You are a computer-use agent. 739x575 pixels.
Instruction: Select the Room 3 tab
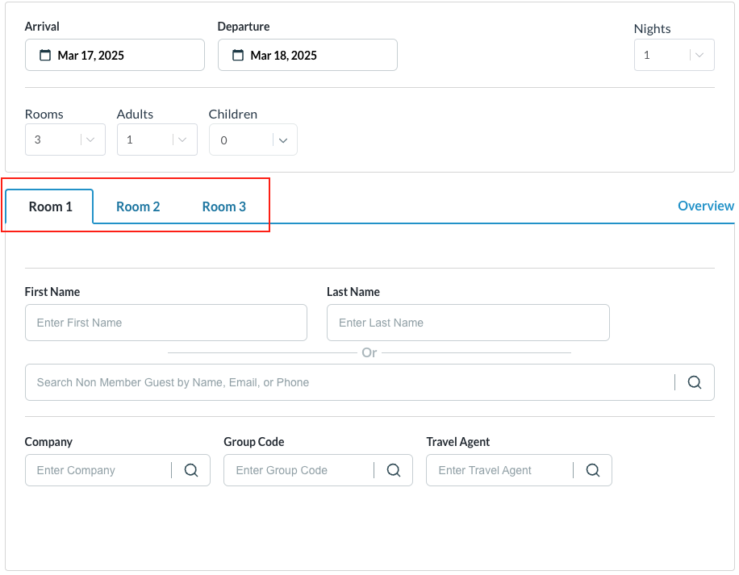[223, 206]
